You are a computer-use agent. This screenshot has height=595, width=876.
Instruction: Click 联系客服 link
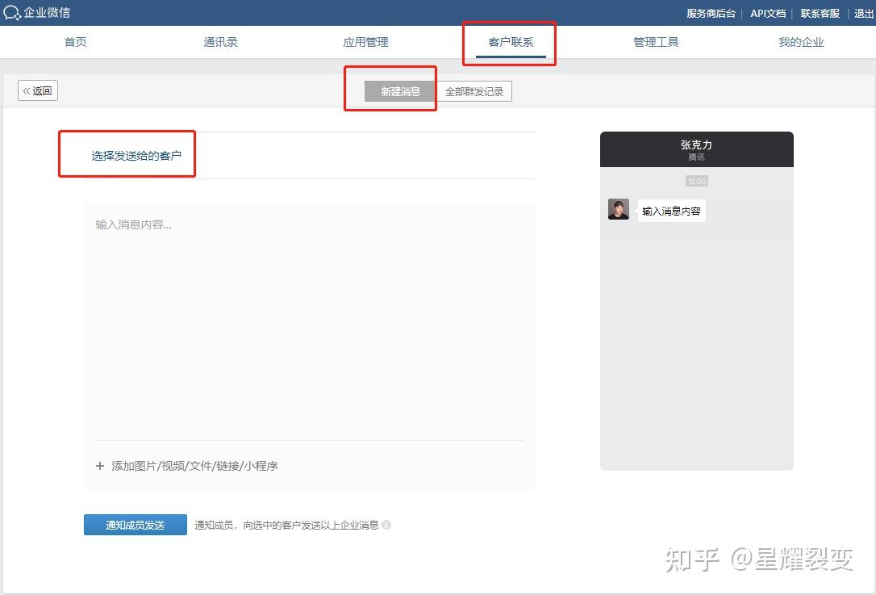click(820, 13)
